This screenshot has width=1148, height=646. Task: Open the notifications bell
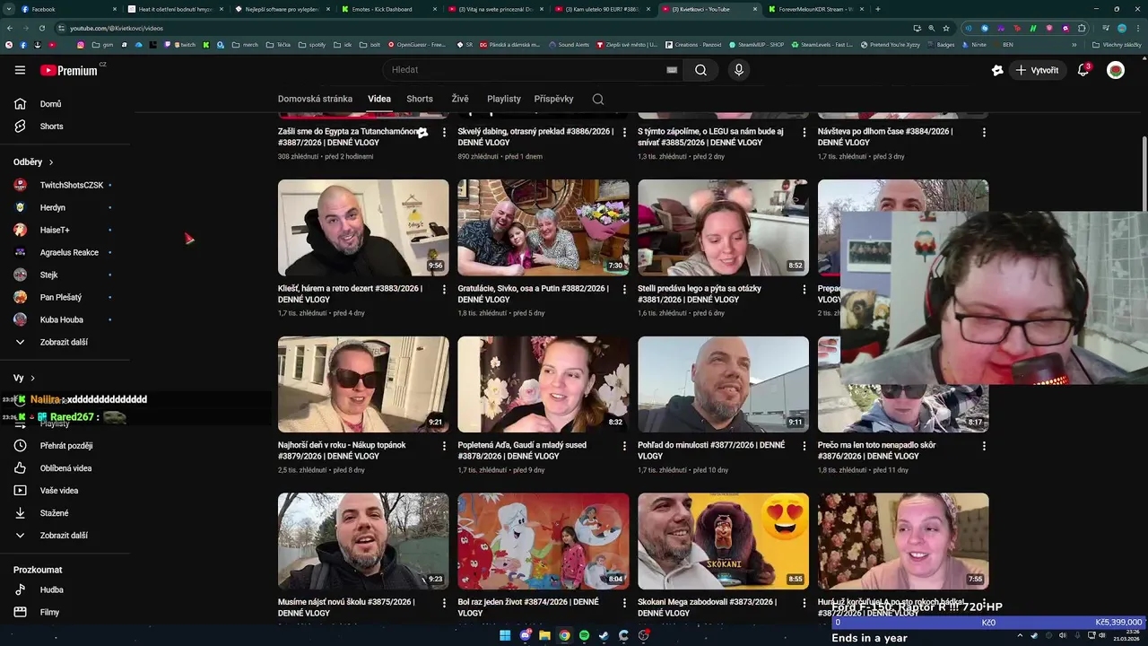1083,70
